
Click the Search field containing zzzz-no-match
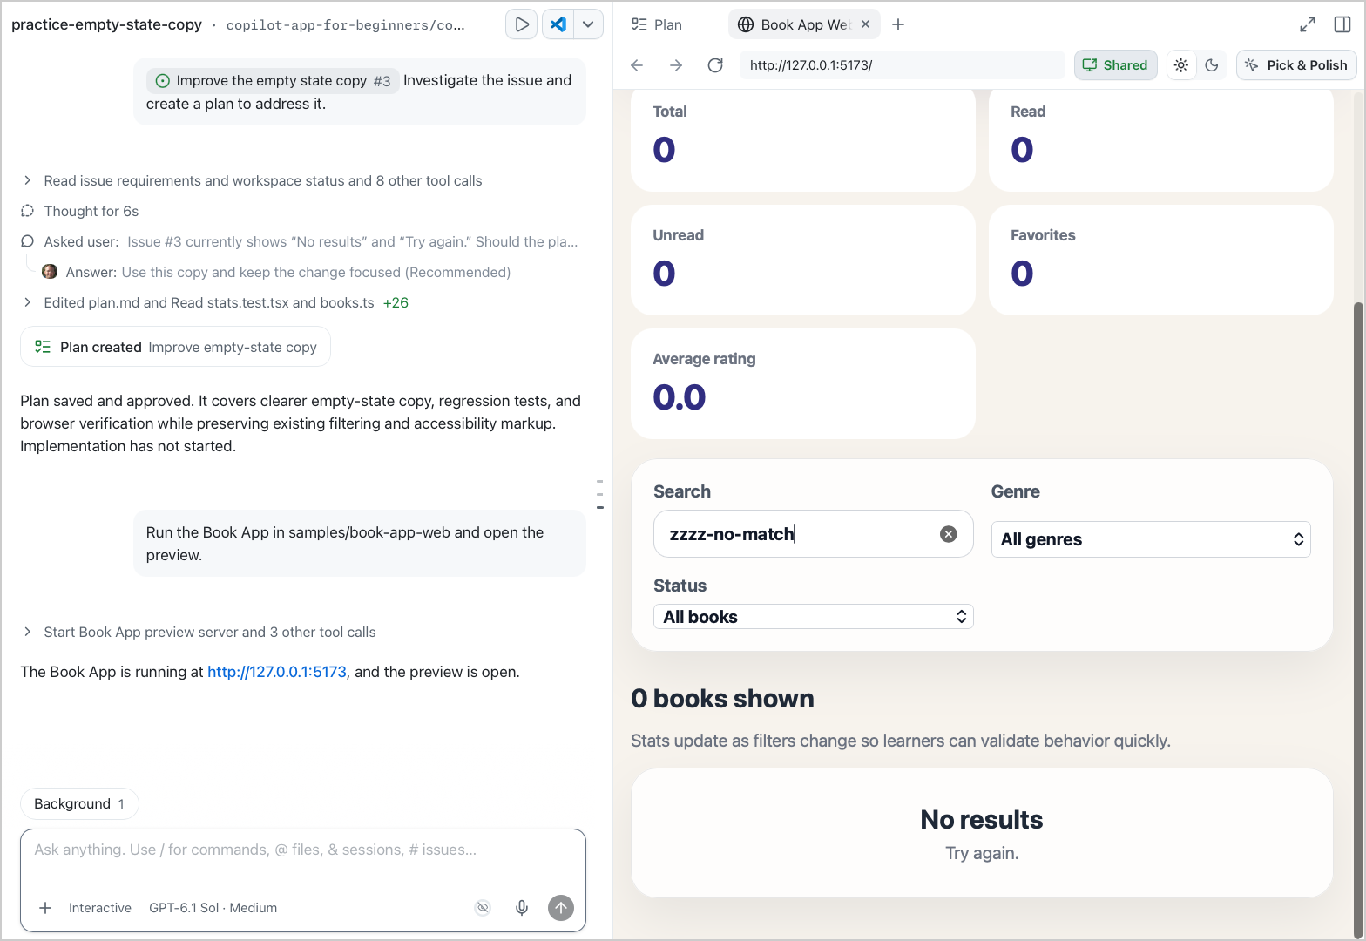[x=813, y=534]
